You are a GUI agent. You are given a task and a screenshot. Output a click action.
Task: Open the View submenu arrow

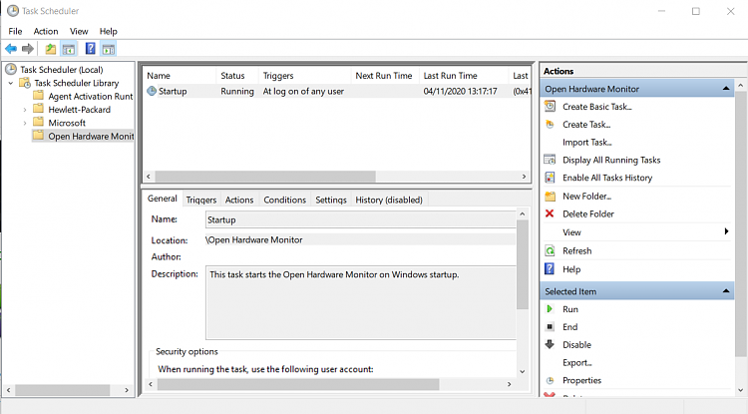click(x=726, y=231)
